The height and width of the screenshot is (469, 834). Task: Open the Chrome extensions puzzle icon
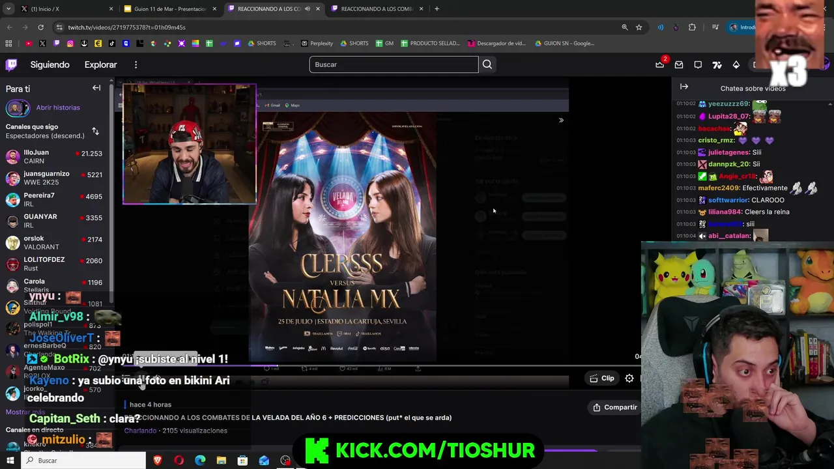click(692, 27)
